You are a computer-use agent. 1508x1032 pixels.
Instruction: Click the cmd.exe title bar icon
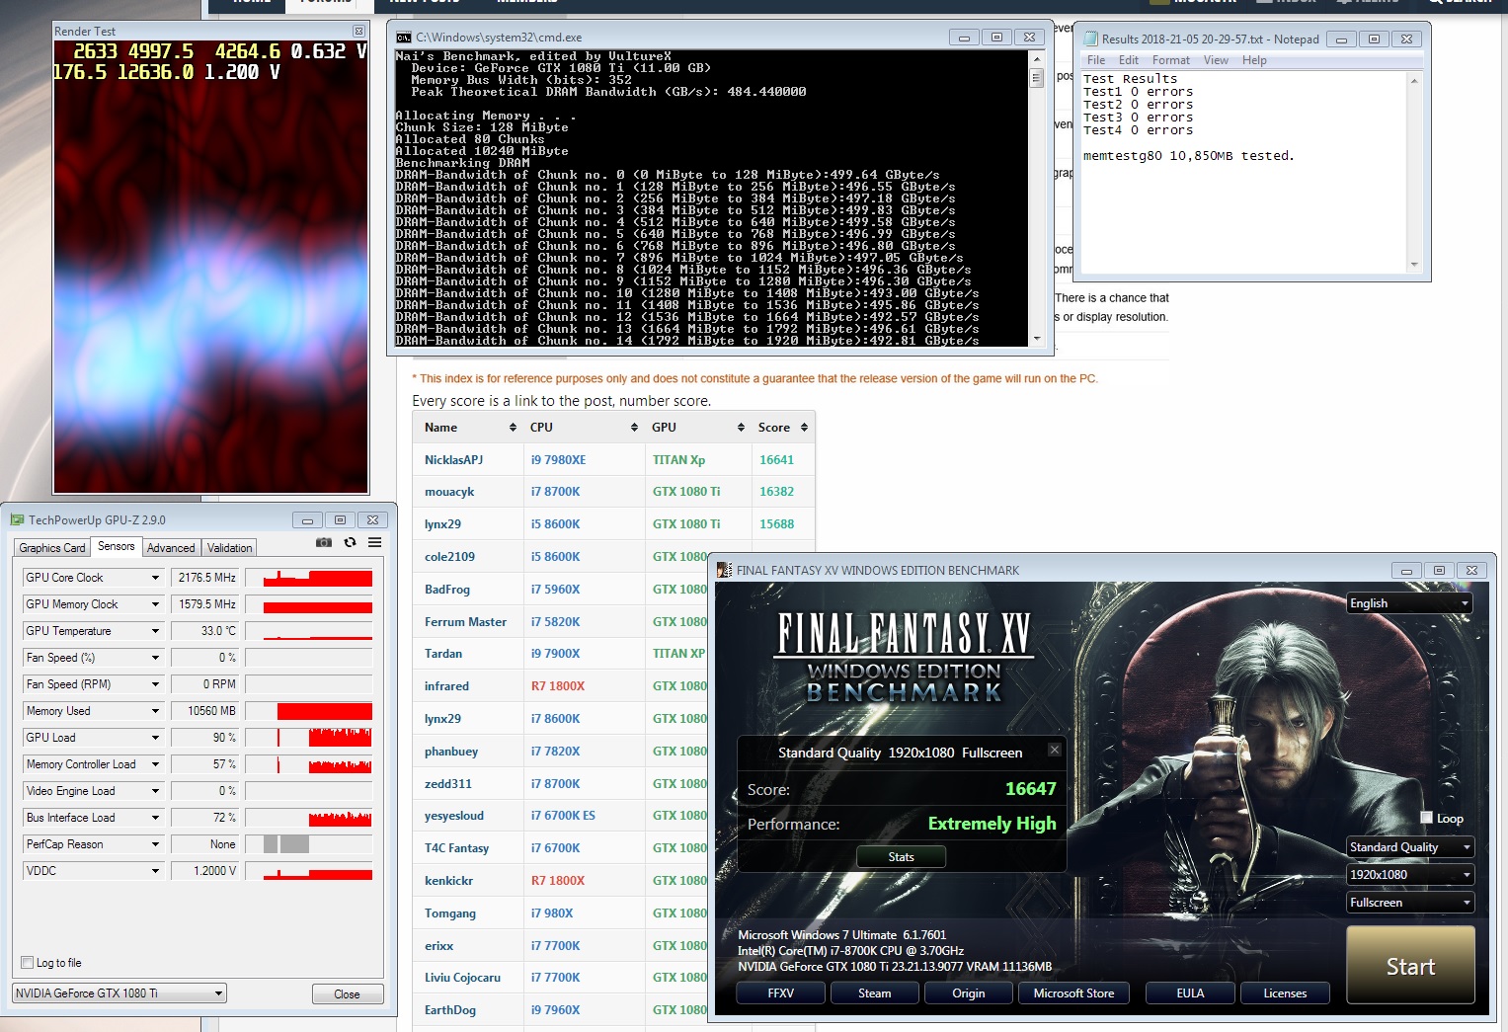tap(404, 38)
